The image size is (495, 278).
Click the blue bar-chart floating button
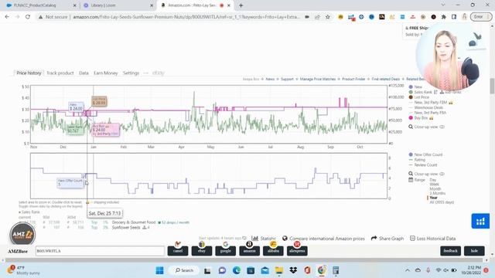[x=480, y=221]
